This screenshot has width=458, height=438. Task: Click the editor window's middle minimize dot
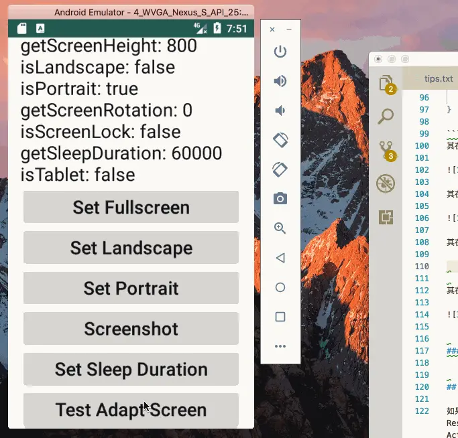tap(392, 59)
